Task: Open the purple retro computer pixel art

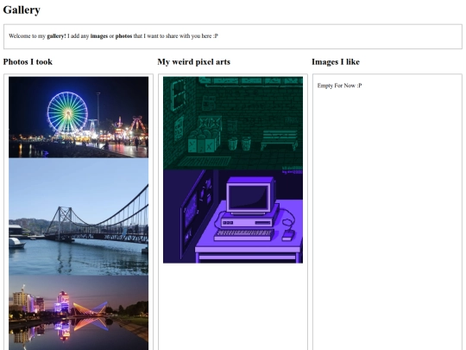Action: (233, 217)
